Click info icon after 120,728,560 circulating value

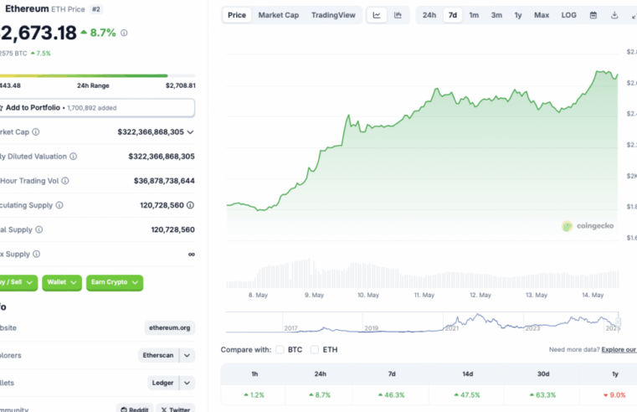point(190,205)
